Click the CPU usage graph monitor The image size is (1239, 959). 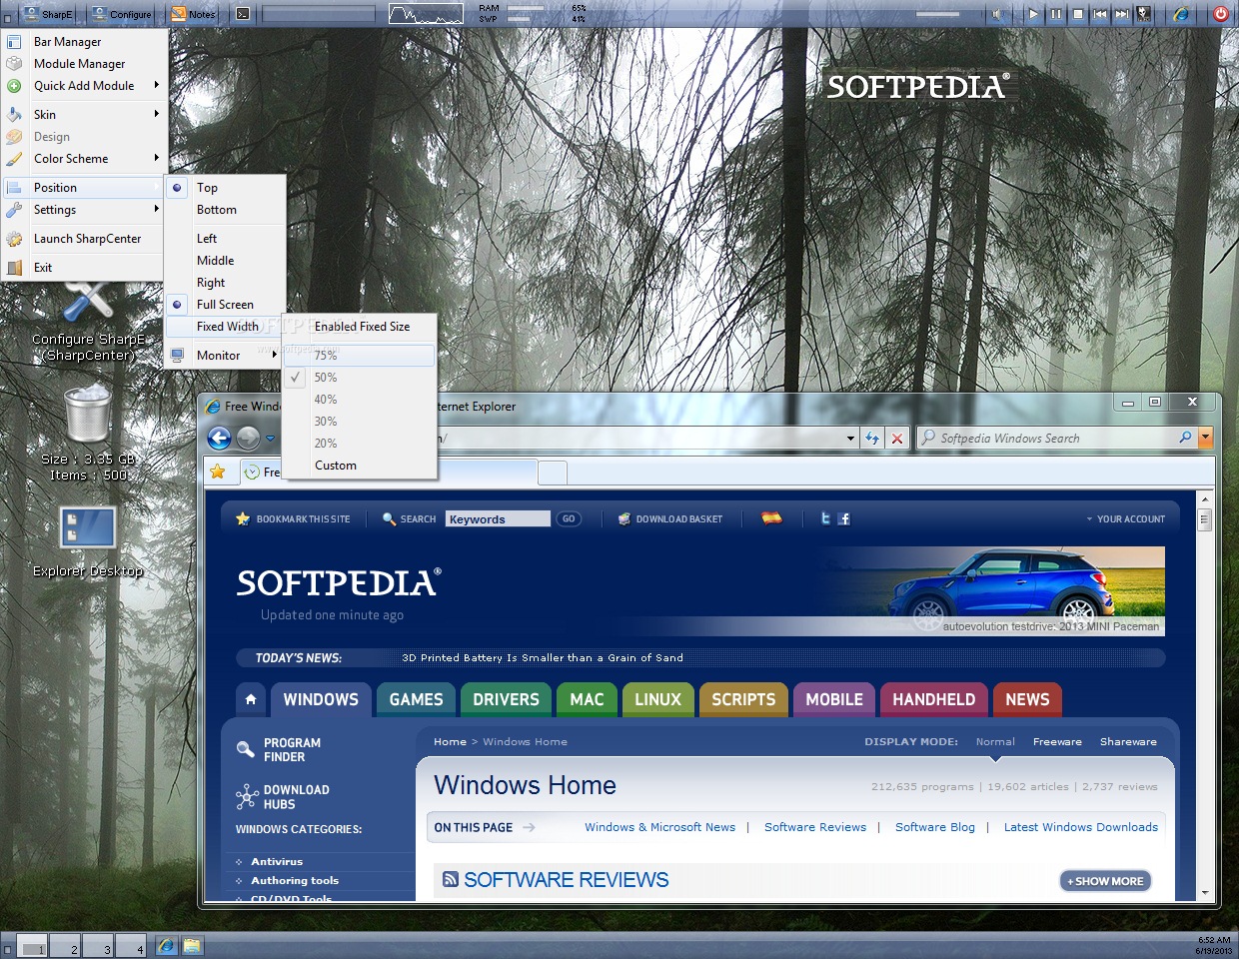click(x=426, y=14)
